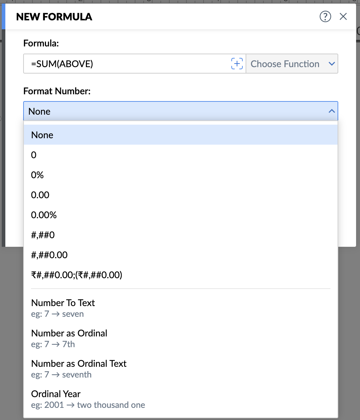Expand the Choose Function dropdown
Image resolution: width=360 pixels, height=420 pixels.
pyautogui.click(x=292, y=64)
